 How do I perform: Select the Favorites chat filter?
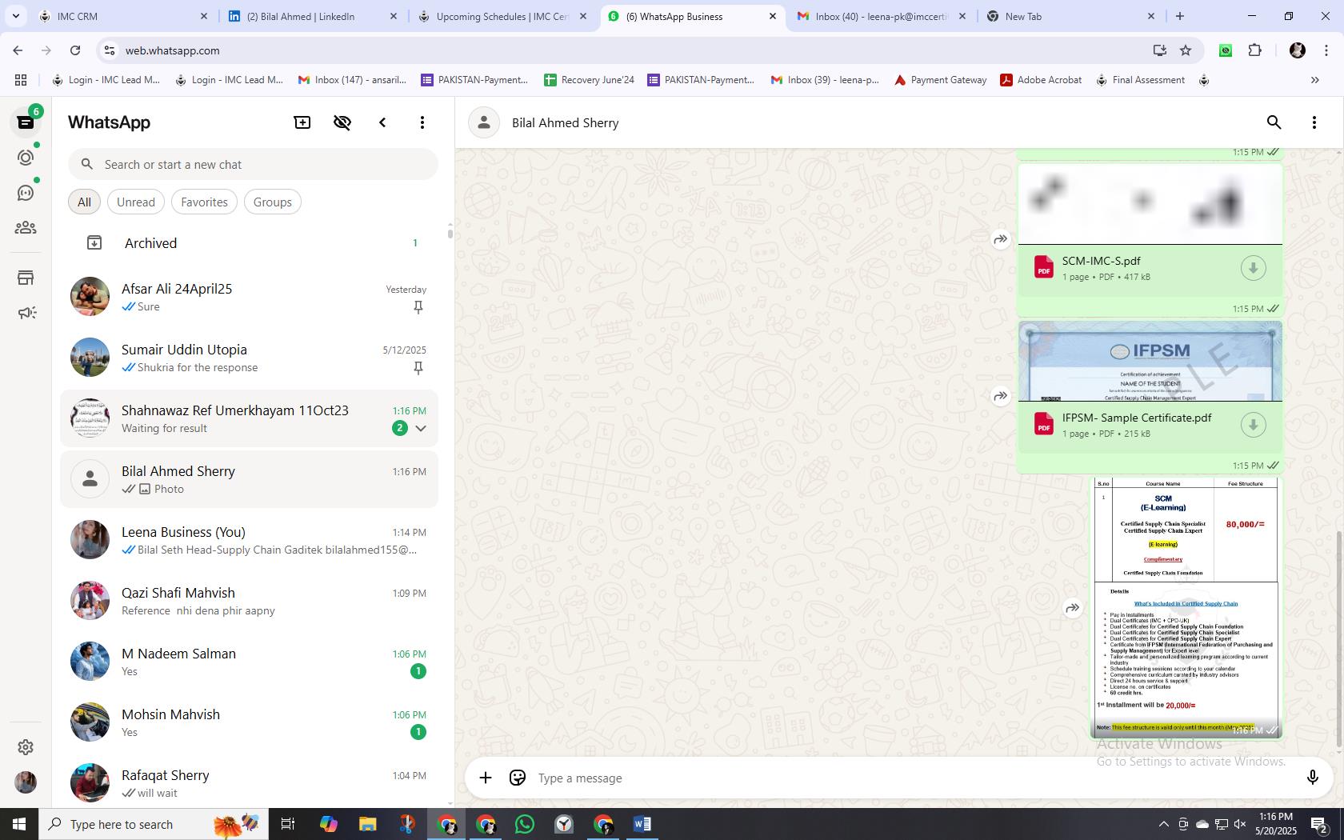click(x=204, y=202)
